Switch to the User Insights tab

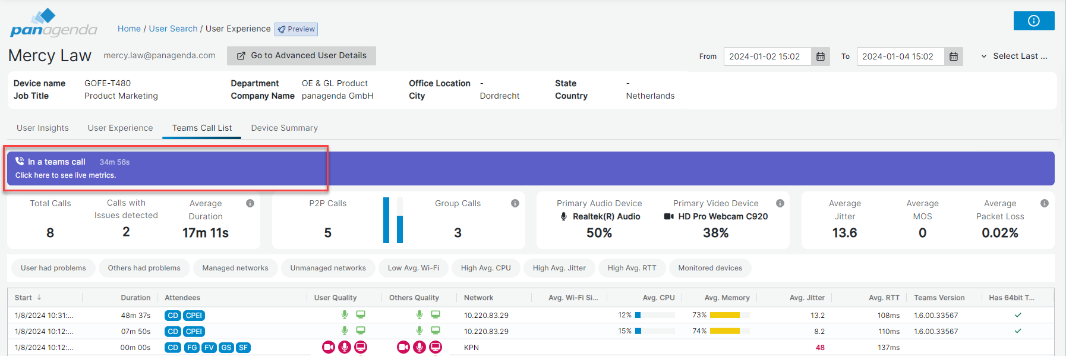click(43, 128)
